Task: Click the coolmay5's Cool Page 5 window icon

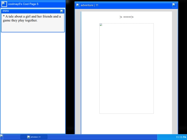Action: tap(4, 4)
